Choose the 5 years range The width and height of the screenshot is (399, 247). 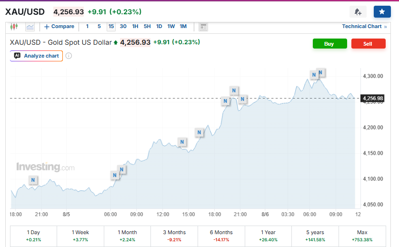(x=315, y=236)
